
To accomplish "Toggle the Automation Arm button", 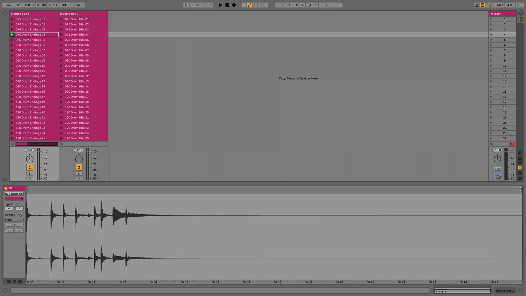I will [x=249, y=5].
